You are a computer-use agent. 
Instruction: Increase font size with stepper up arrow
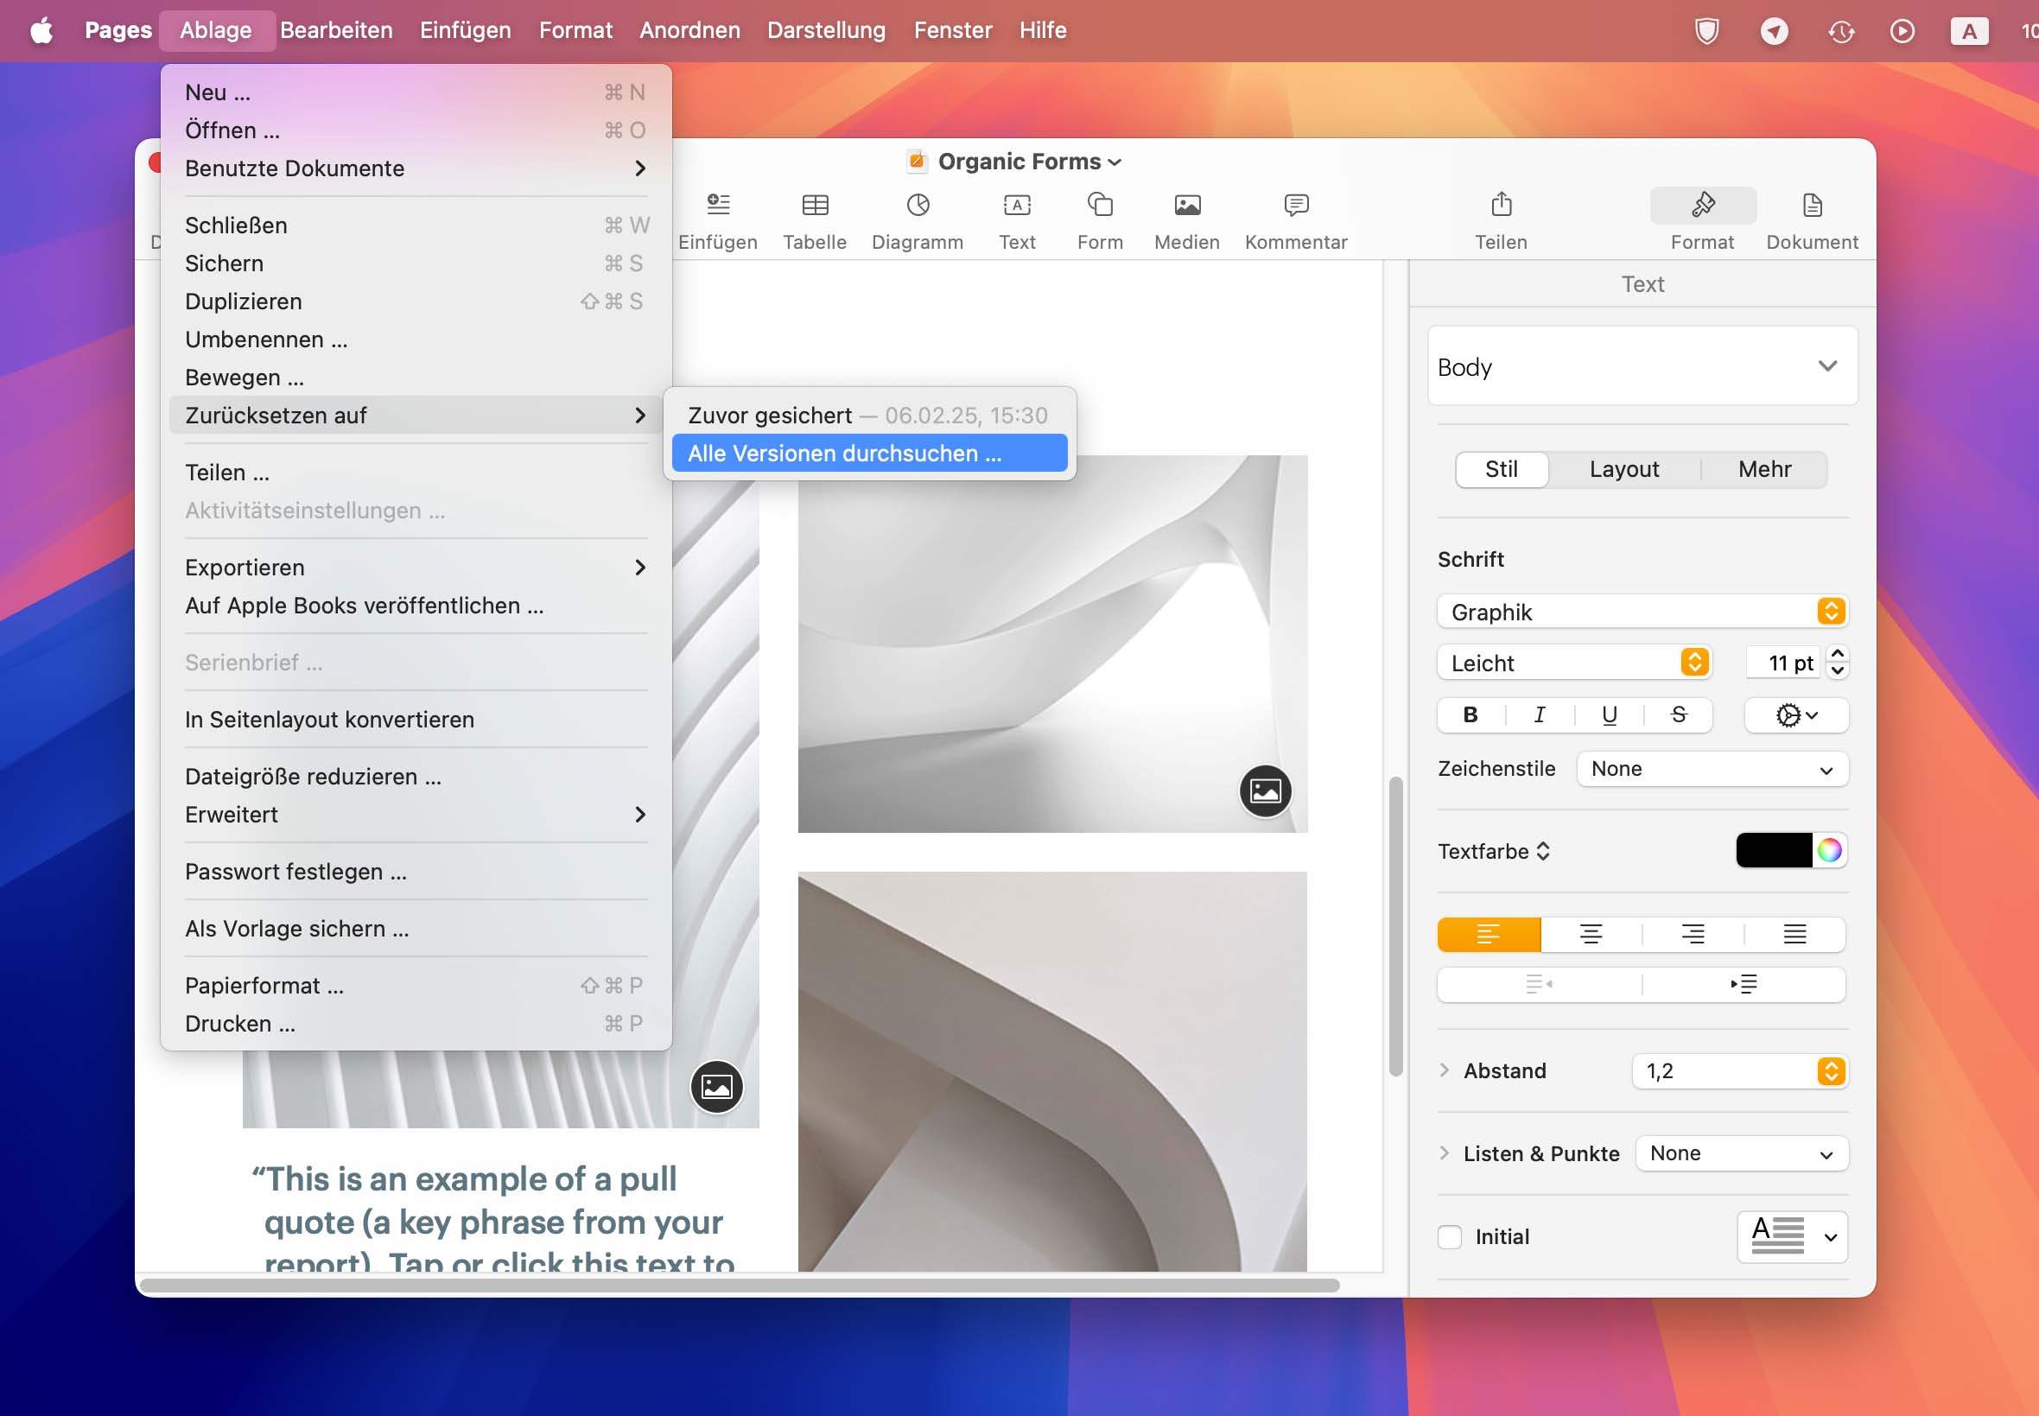click(1837, 655)
